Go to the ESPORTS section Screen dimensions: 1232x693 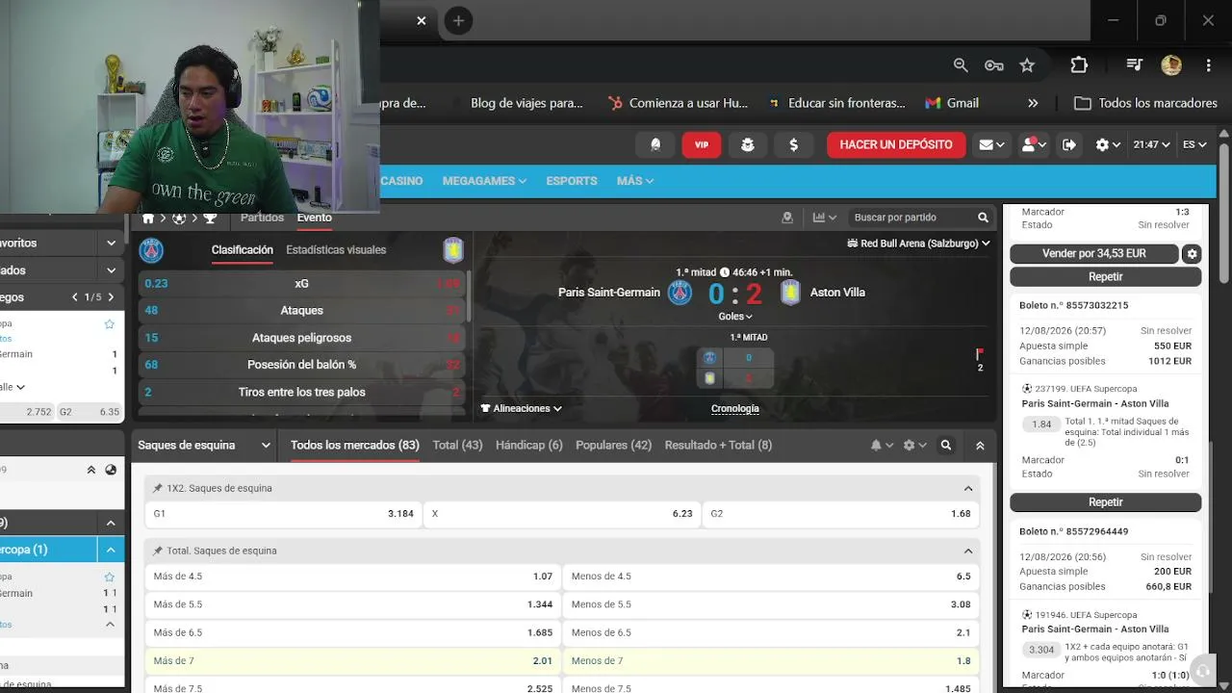click(x=572, y=181)
